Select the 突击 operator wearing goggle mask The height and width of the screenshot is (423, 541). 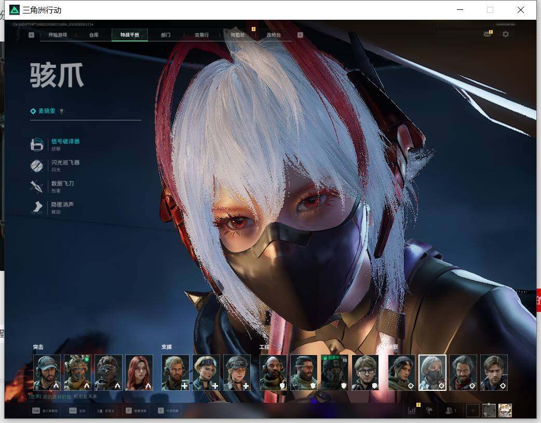coord(109,372)
